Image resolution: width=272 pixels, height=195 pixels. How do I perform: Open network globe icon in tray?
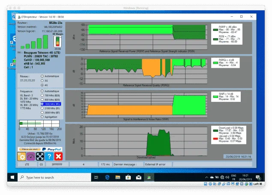pyautogui.click(x=222, y=177)
